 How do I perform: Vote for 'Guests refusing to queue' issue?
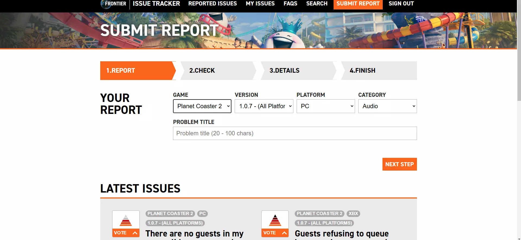click(275, 233)
